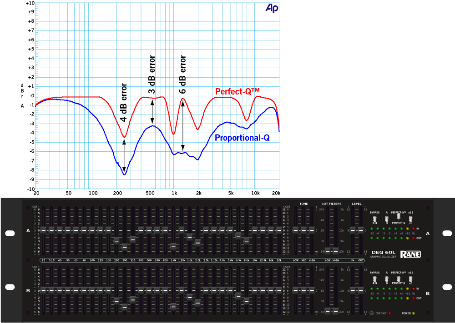Click the red CUT-ONLY indicator LED

coord(390,313)
